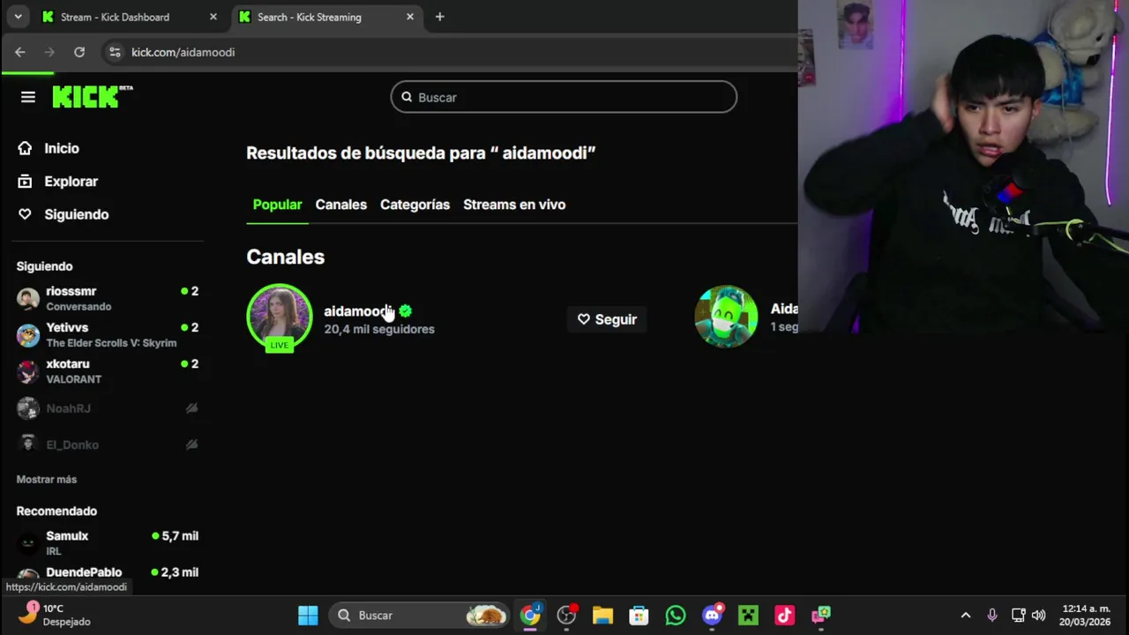Image resolution: width=1129 pixels, height=635 pixels.
Task: Close the Search - Kick Streaming tab
Action: [x=410, y=17]
